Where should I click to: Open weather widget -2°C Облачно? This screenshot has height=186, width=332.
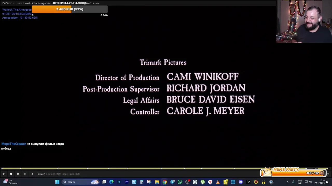click(x=10, y=182)
